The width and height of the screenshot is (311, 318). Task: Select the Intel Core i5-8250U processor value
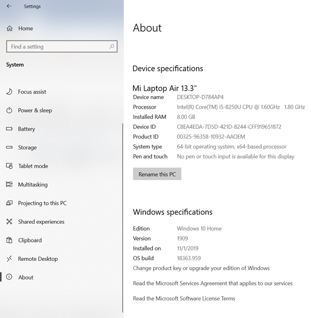[241, 107]
